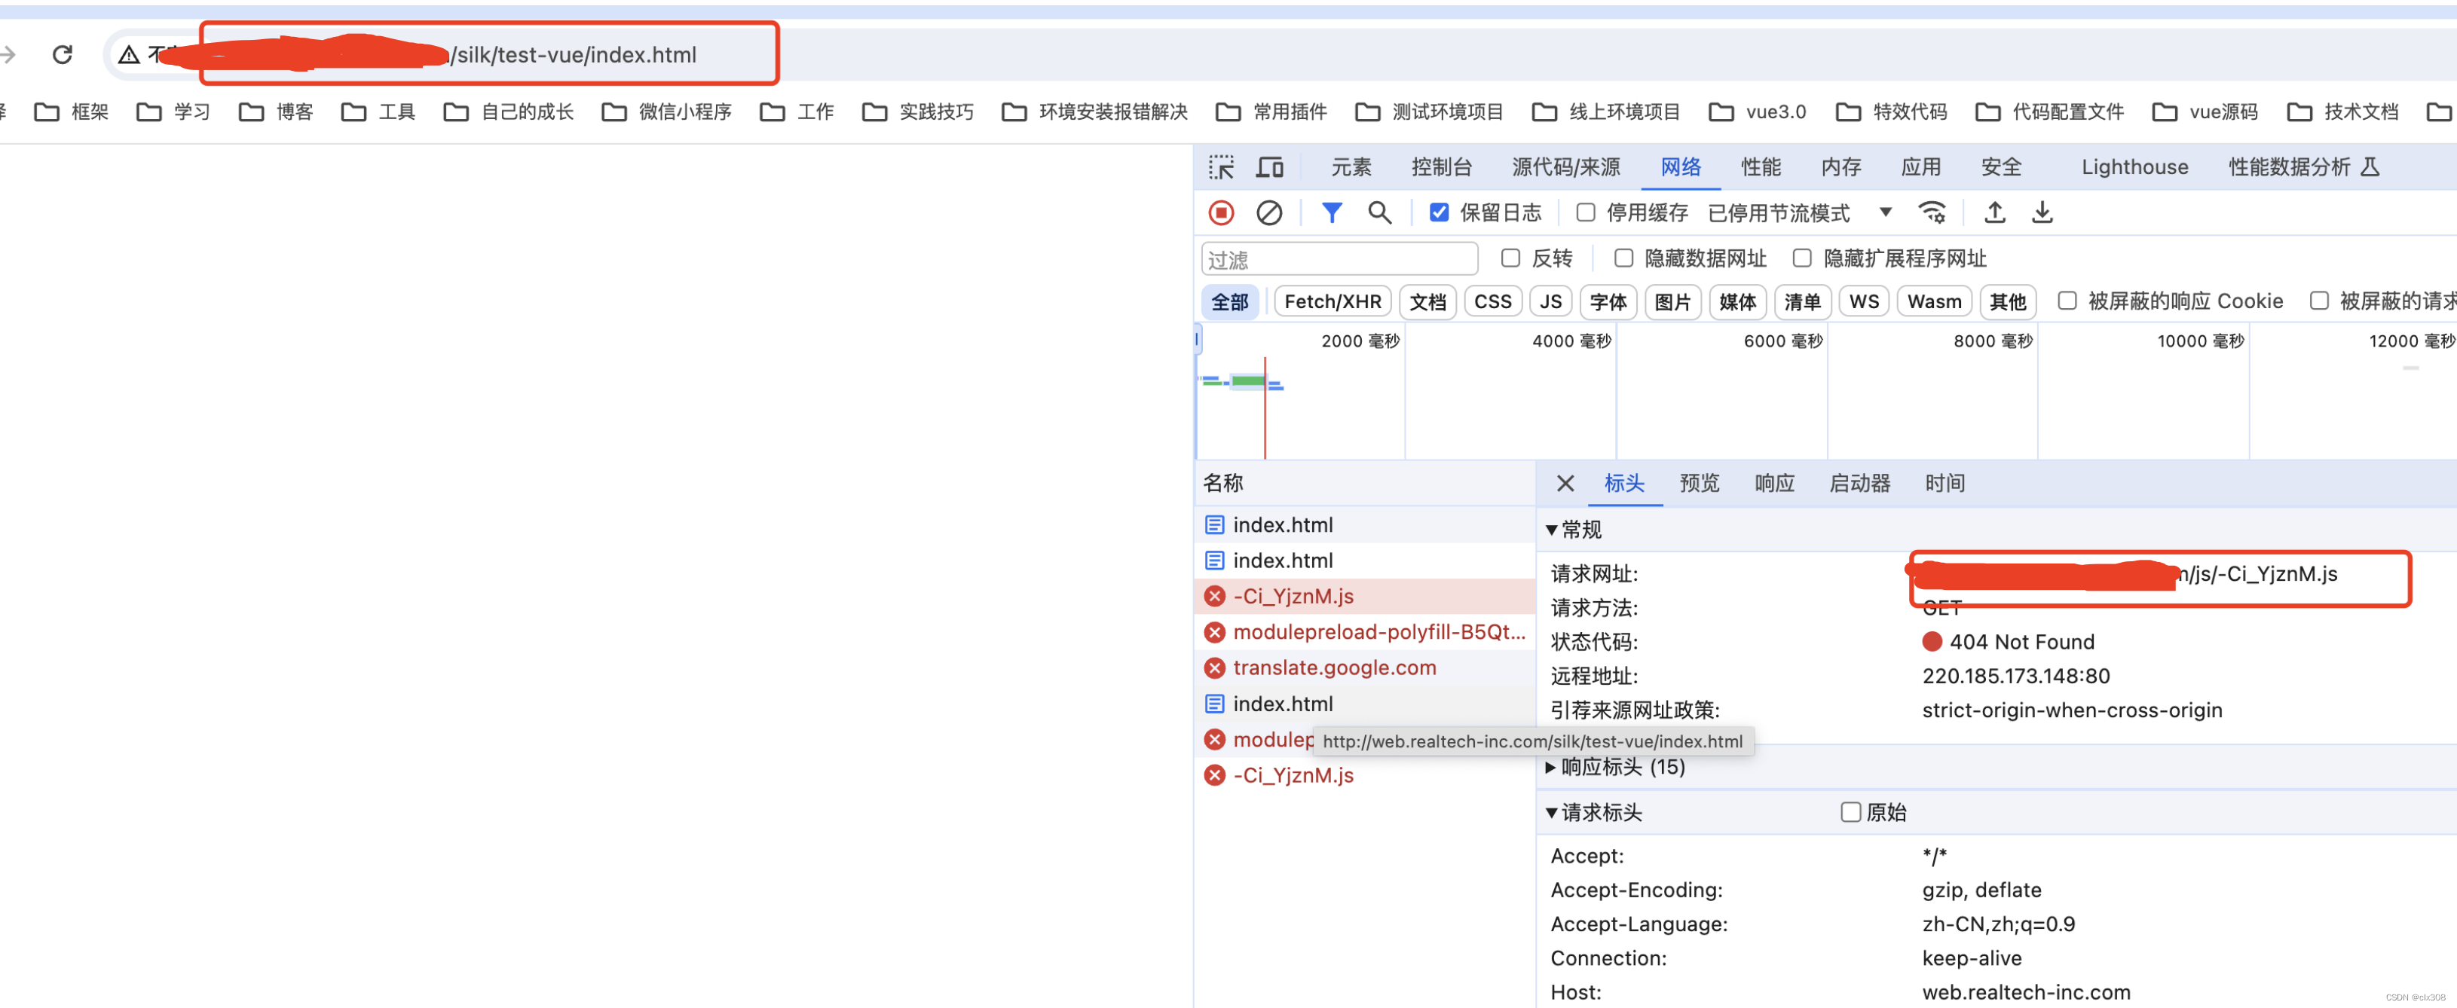Viewport: 2457px width, 1008px height.
Task: Open the throttling mode dropdown
Action: 1800,212
